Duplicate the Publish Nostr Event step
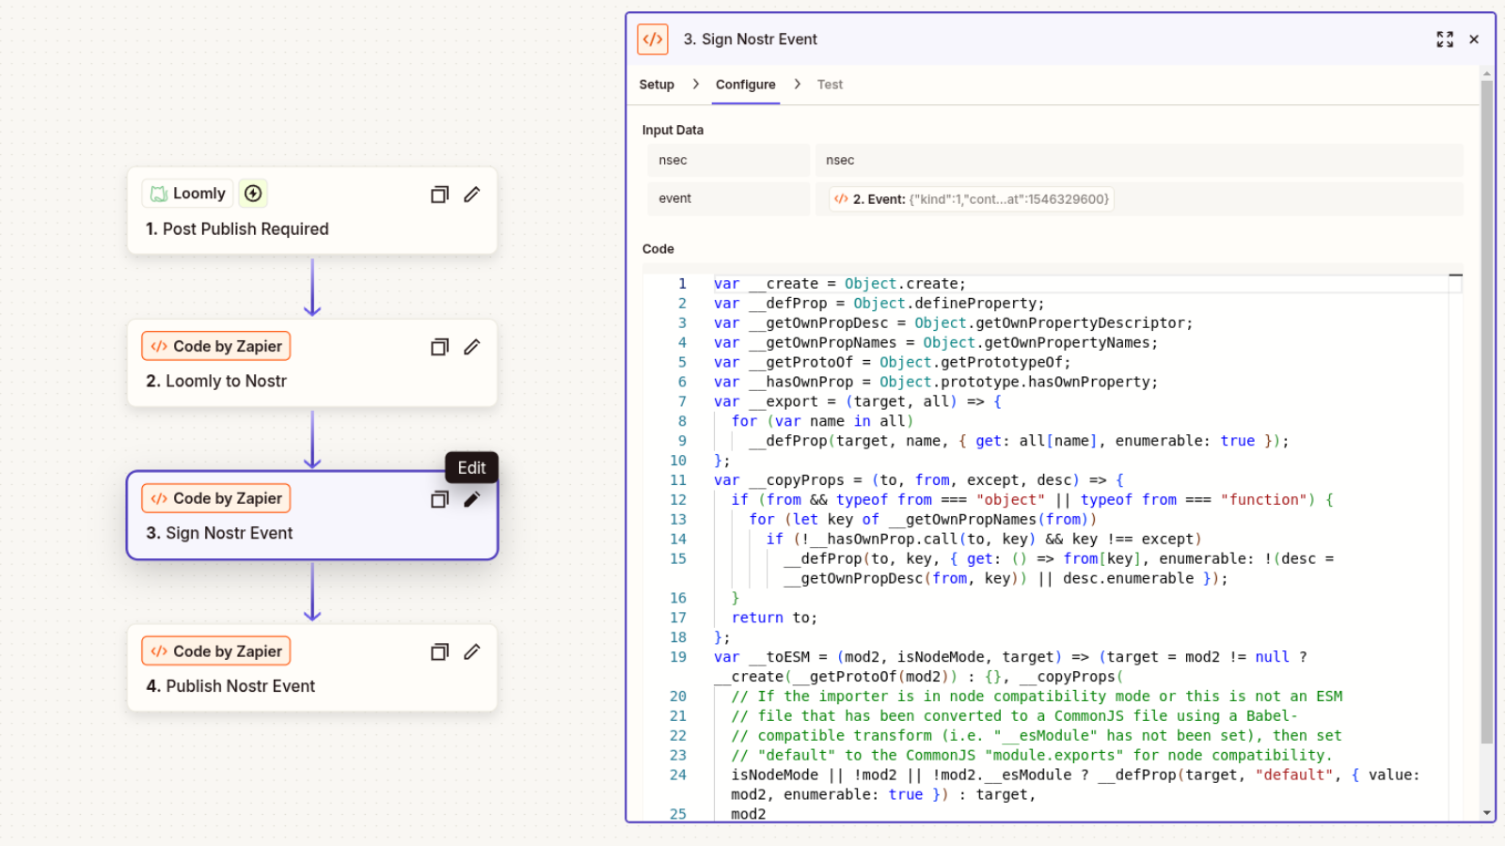Screen dimensions: 1505x846 click(439, 652)
